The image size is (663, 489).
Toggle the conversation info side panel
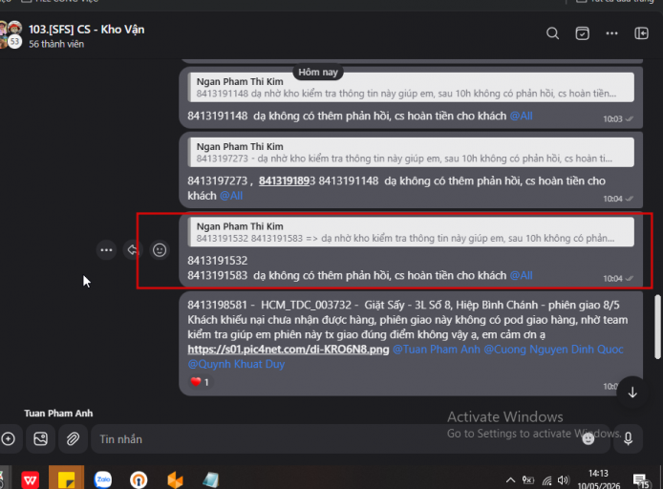click(641, 33)
